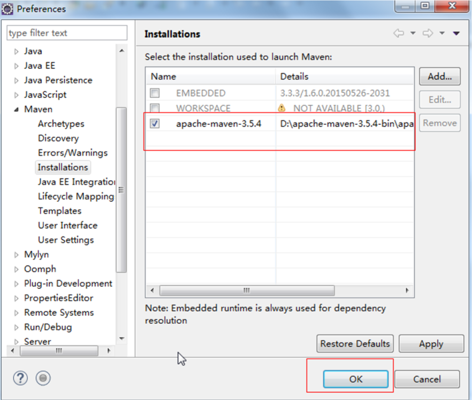The height and width of the screenshot is (400, 472).
Task: Open the User Settings preference page
Action: tap(65, 240)
